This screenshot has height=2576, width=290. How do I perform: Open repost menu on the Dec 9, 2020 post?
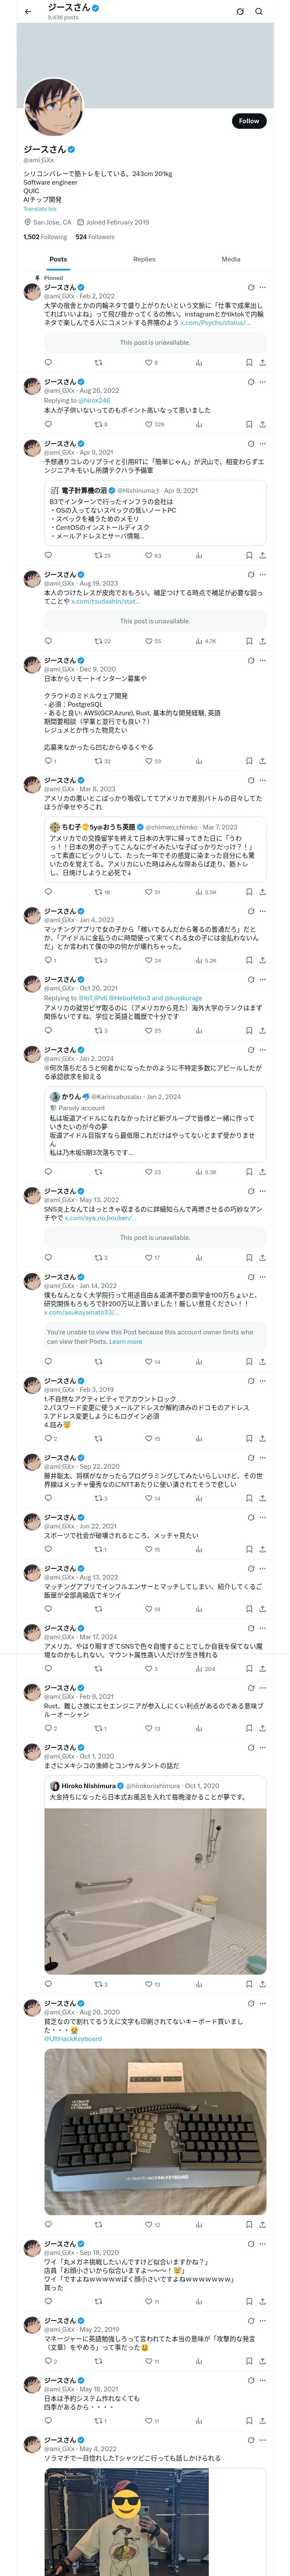[x=98, y=761]
